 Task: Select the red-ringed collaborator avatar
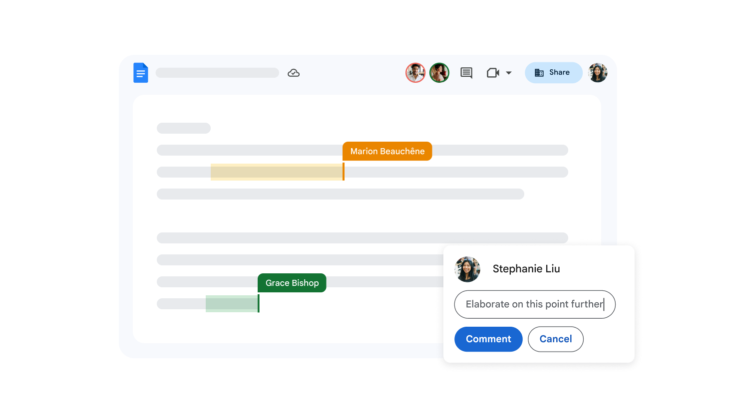point(415,73)
